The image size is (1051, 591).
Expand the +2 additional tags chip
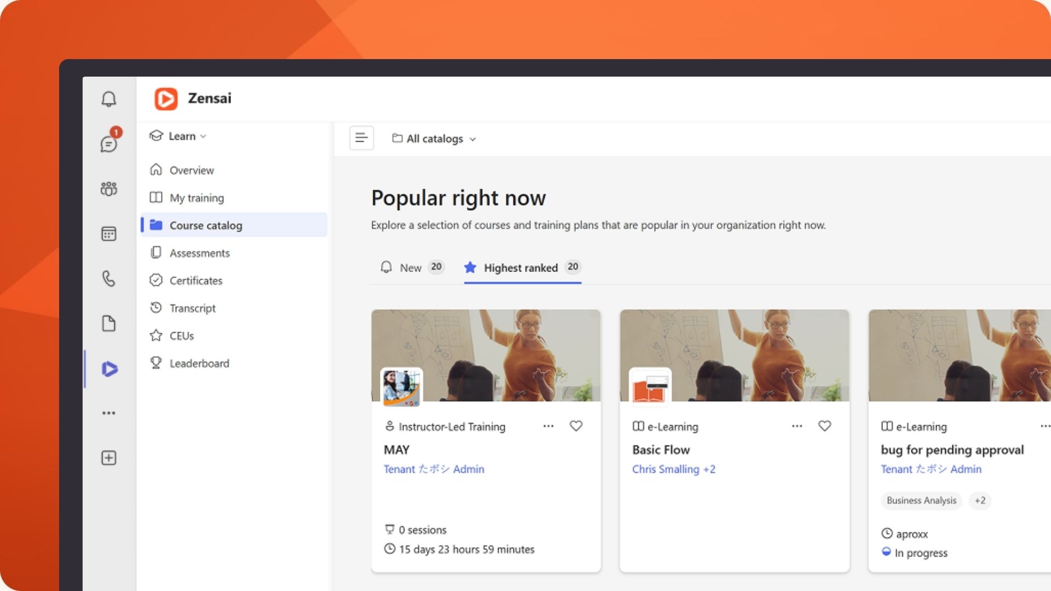click(x=980, y=500)
